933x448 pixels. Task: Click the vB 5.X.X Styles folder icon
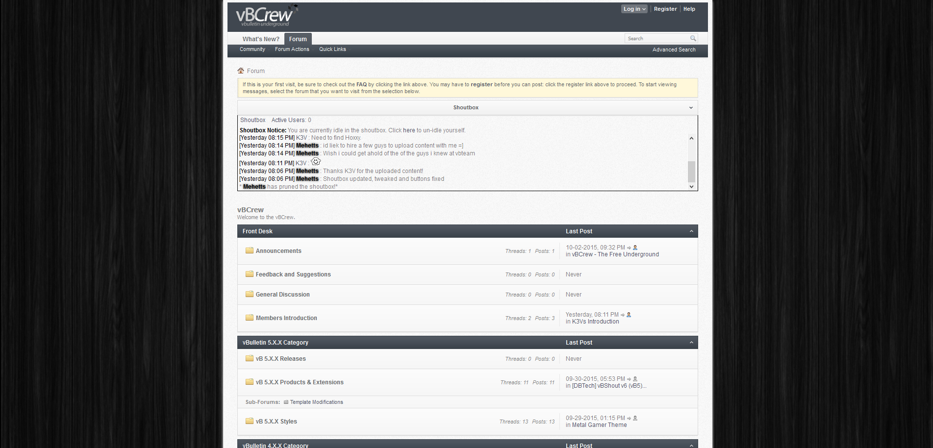(x=250, y=421)
